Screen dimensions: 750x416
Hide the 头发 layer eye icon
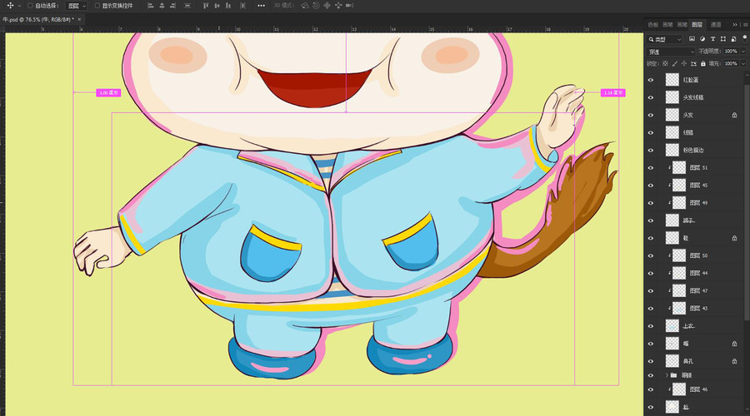(651, 115)
